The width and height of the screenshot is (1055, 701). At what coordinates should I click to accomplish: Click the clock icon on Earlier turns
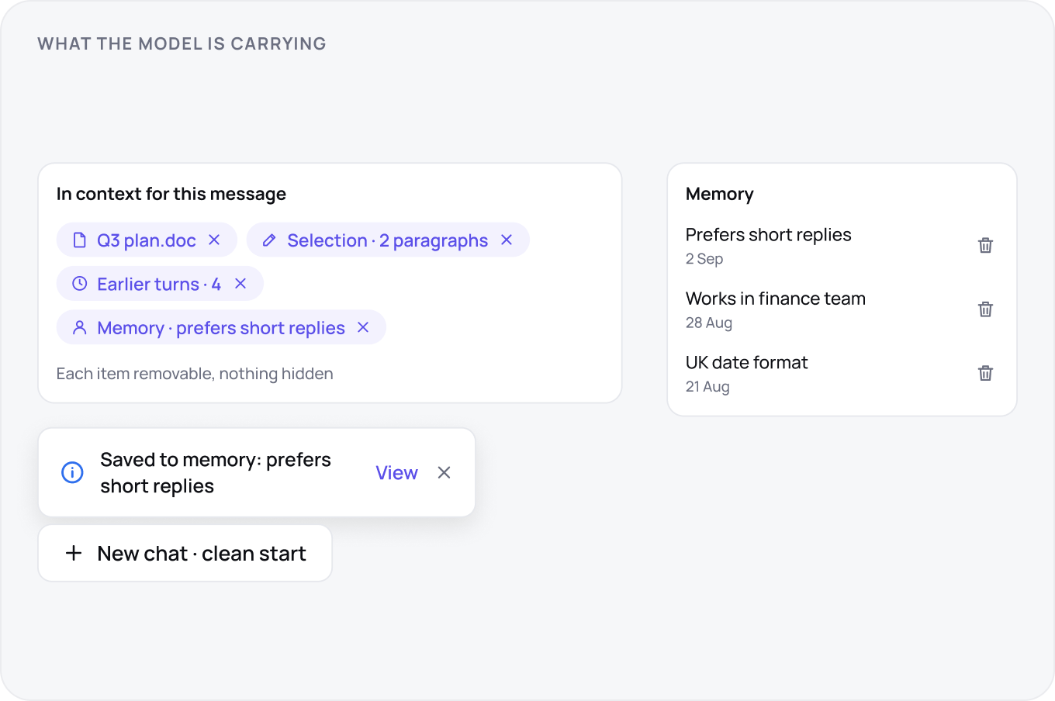[79, 284]
